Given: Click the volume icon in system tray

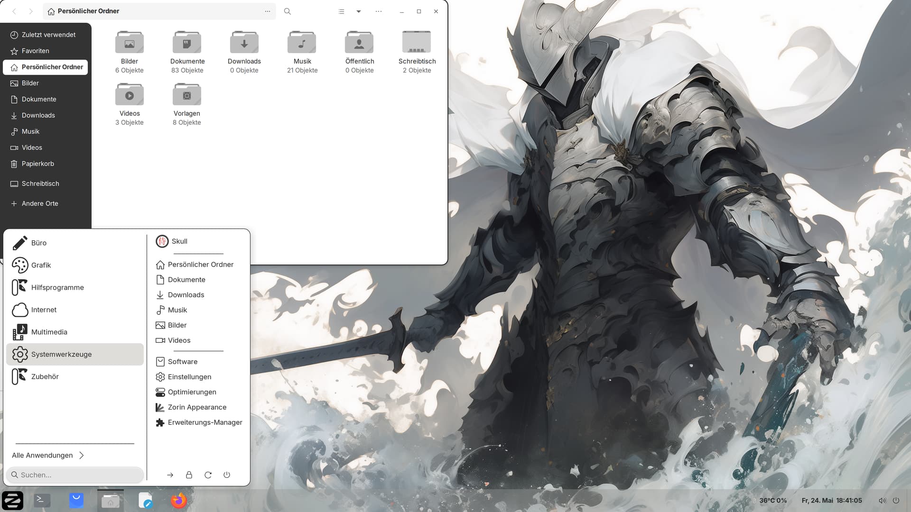Looking at the screenshot, I should click(x=882, y=501).
